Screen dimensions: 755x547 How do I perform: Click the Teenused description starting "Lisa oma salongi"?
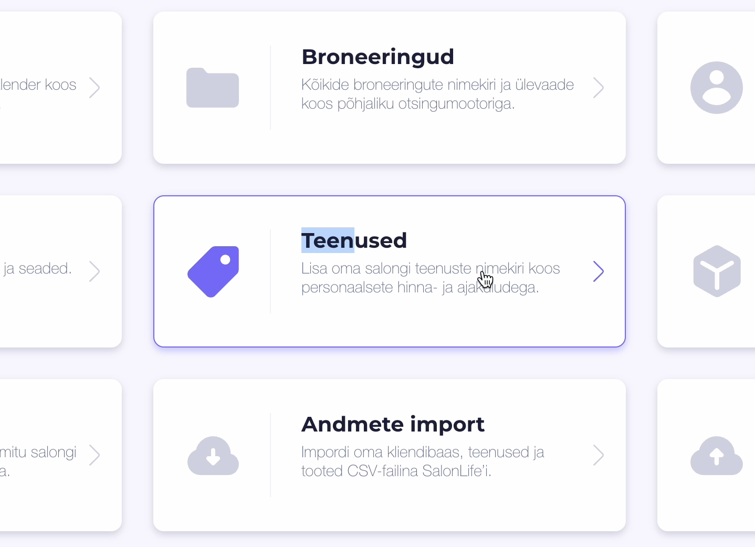[x=430, y=278]
